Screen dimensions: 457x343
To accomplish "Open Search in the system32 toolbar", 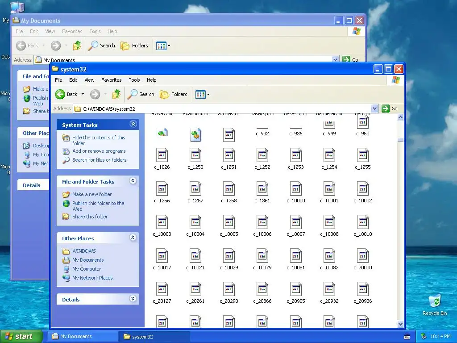I will click(x=141, y=94).
